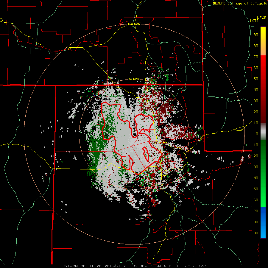Image resolution: width=268 pixels, height=268 pixels.
Task: Click the -20 tick on velocity scale
Action: pos(255,156)
